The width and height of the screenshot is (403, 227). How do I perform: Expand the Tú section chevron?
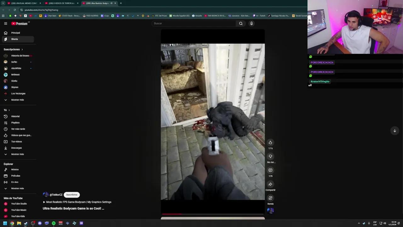pyautogui.click(x=9, y=110)
